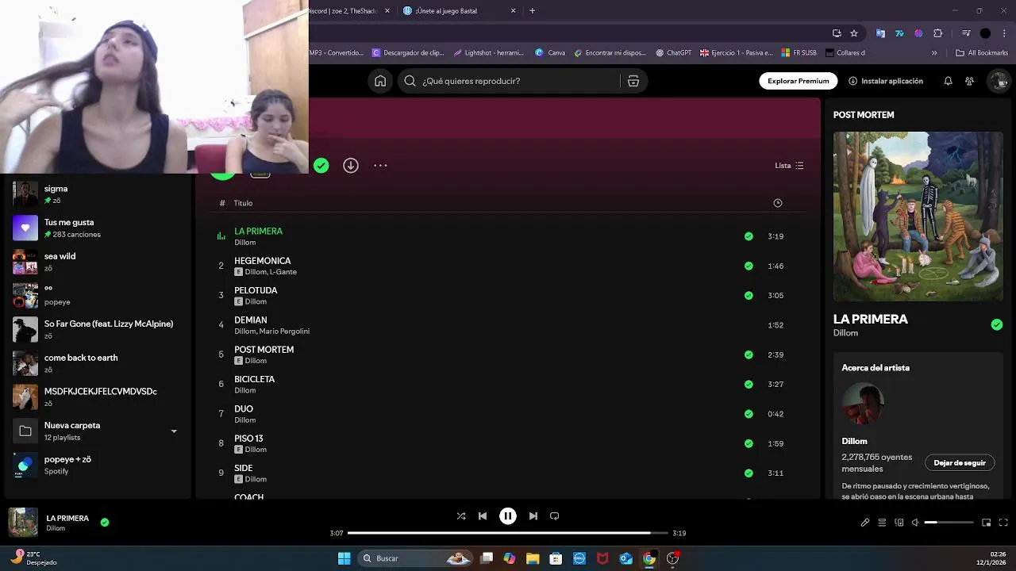This screenshot has width=1016, height=571.
Task: Go to Spotify Home icon
Action: (380, 81)
